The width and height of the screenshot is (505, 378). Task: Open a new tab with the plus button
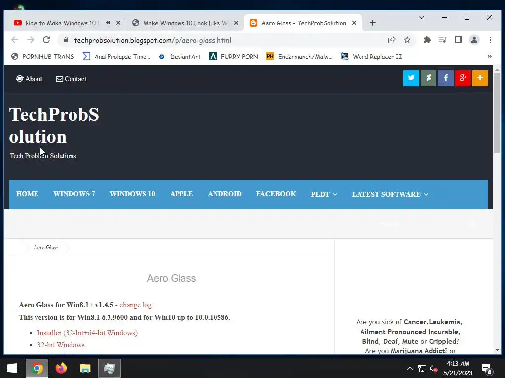pyautogui.click(x=373, y=23)
